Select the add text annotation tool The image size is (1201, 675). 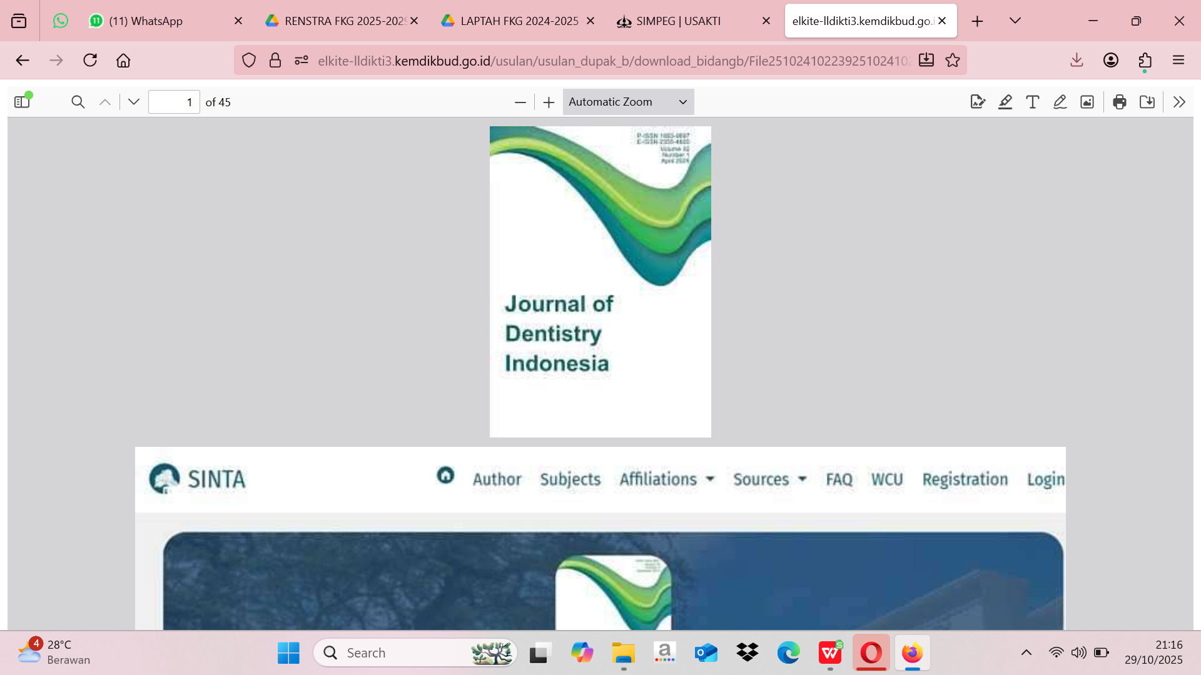tap(1032, 102)
